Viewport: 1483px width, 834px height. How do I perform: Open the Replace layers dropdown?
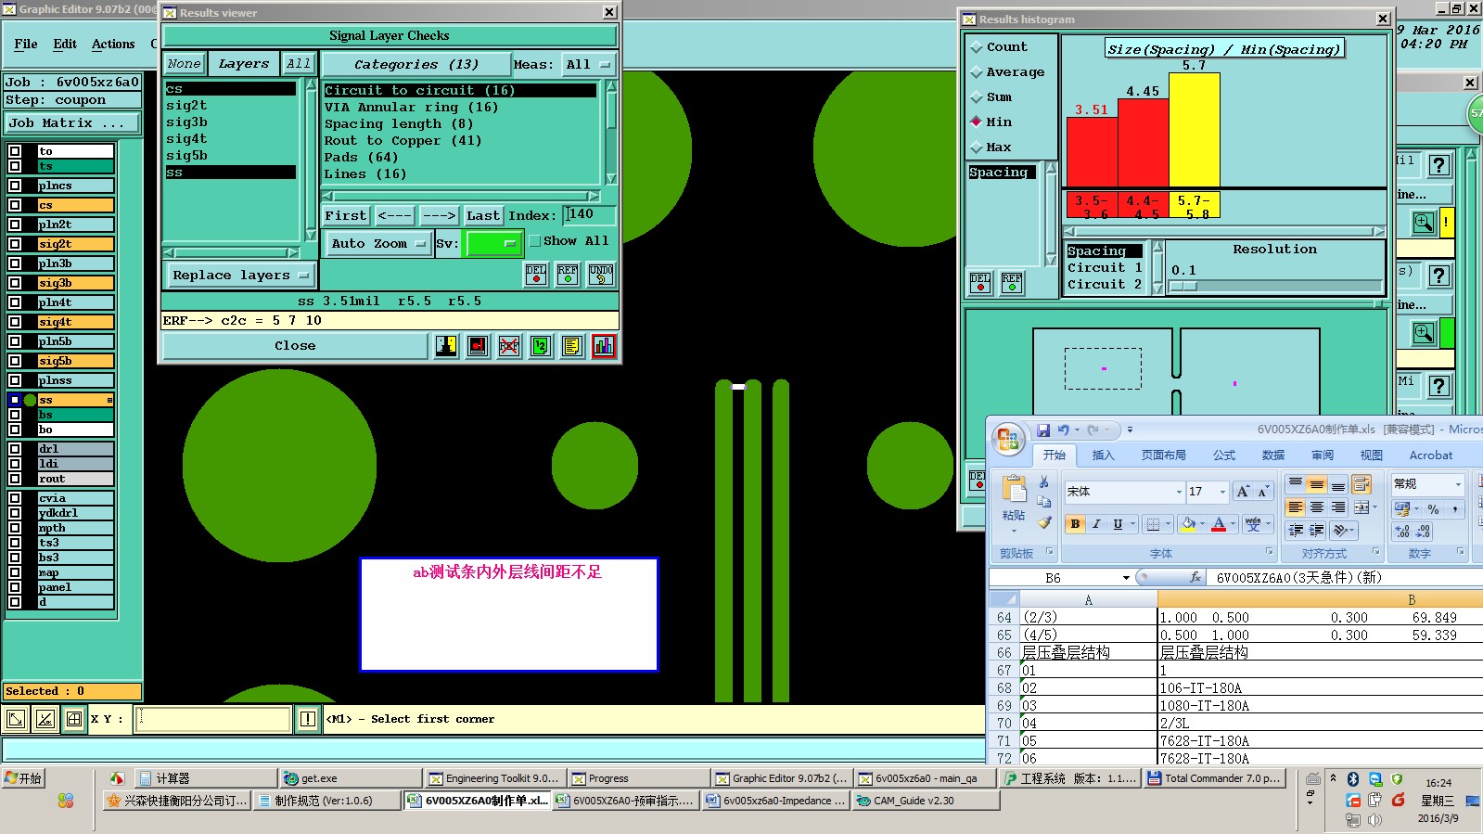click(x=240, y=276)
